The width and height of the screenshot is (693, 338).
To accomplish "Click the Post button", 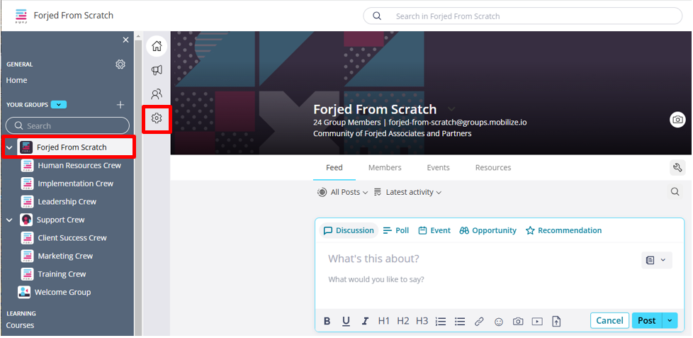I will [647, 321].
